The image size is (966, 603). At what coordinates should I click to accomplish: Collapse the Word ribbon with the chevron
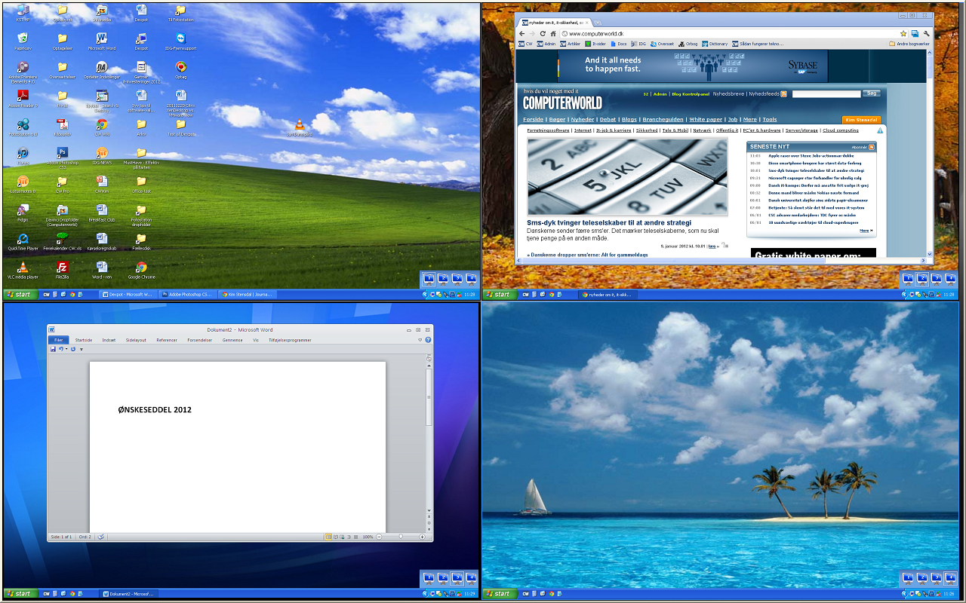pos(420,340)
